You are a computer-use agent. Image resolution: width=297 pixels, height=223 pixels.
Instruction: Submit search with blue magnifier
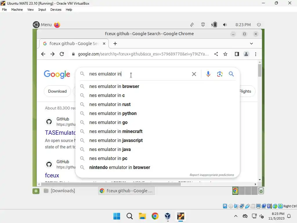231,74
